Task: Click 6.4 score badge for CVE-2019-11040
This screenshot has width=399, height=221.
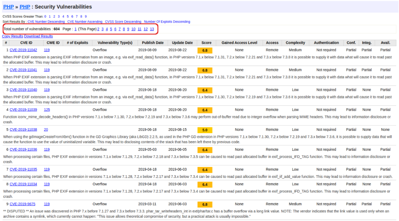Action: tap(205, 90)
